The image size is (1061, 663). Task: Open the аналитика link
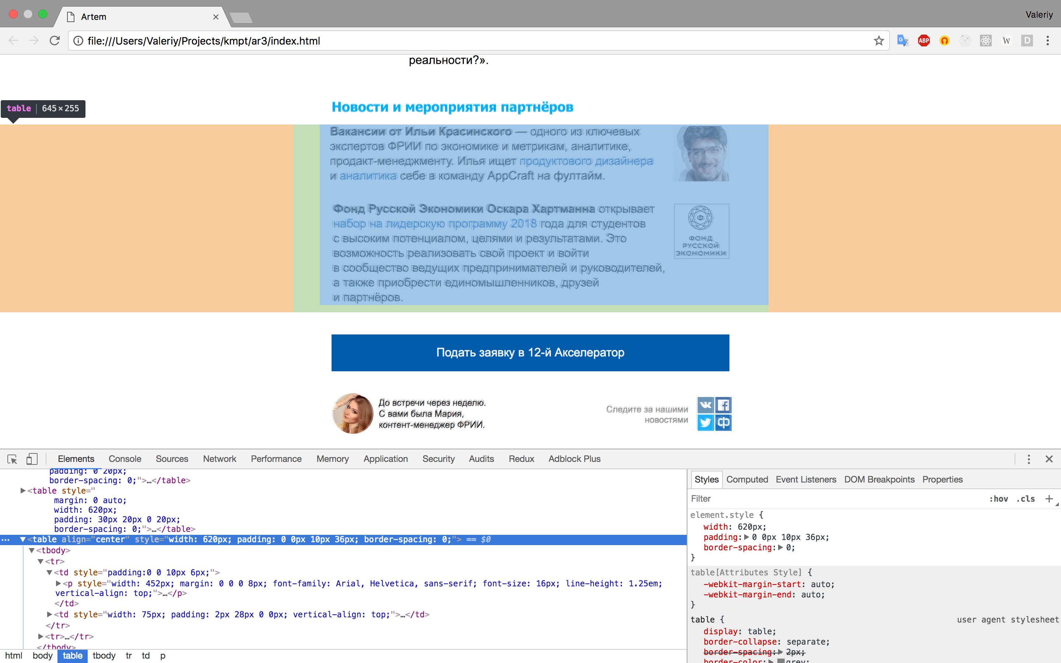click(x=368, y=176)
